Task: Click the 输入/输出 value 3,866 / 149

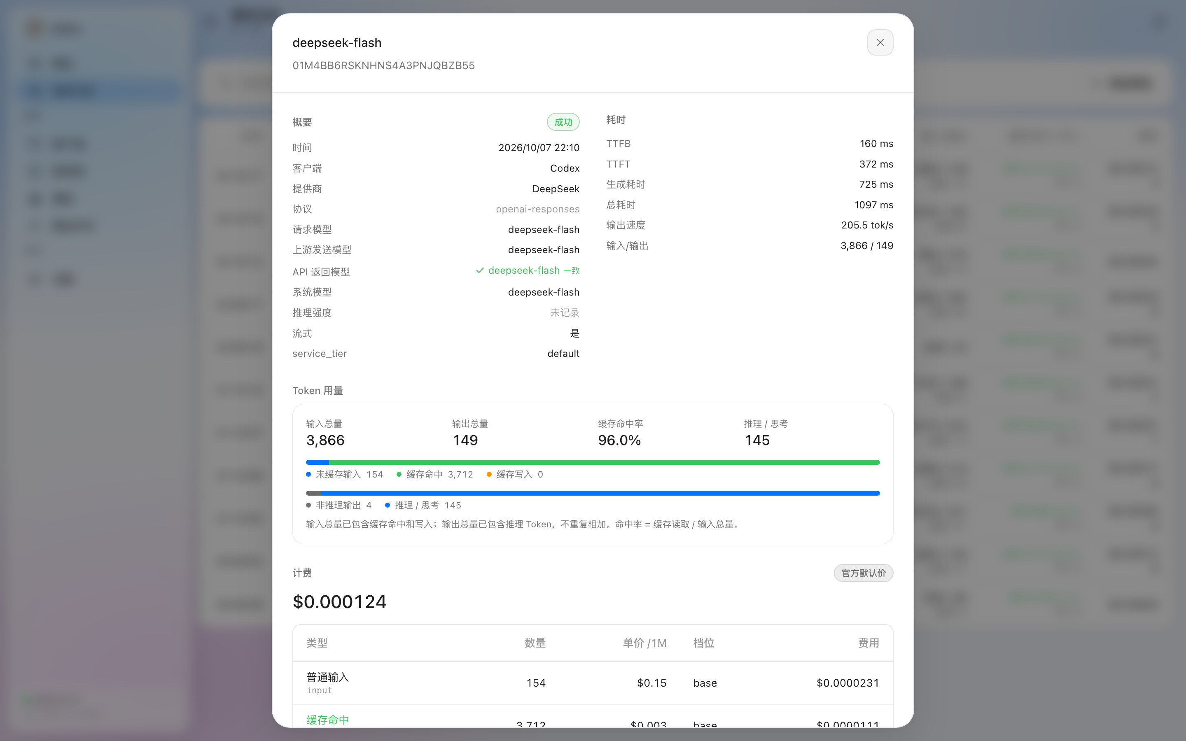Action: (866, 245)
